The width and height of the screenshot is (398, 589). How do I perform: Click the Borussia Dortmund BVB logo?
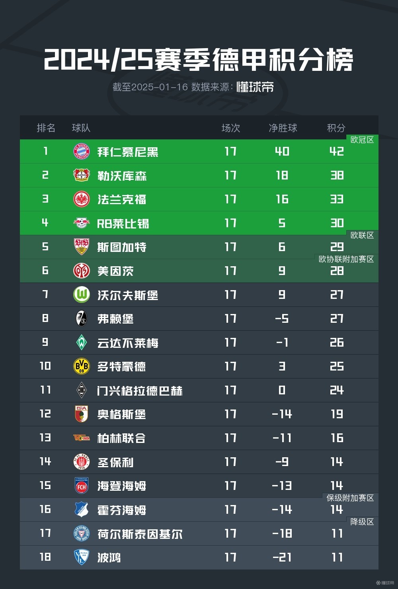pos(82,366)
